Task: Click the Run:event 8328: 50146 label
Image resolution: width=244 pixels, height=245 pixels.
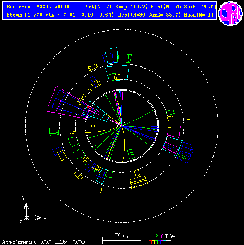Action: (38, 7)
